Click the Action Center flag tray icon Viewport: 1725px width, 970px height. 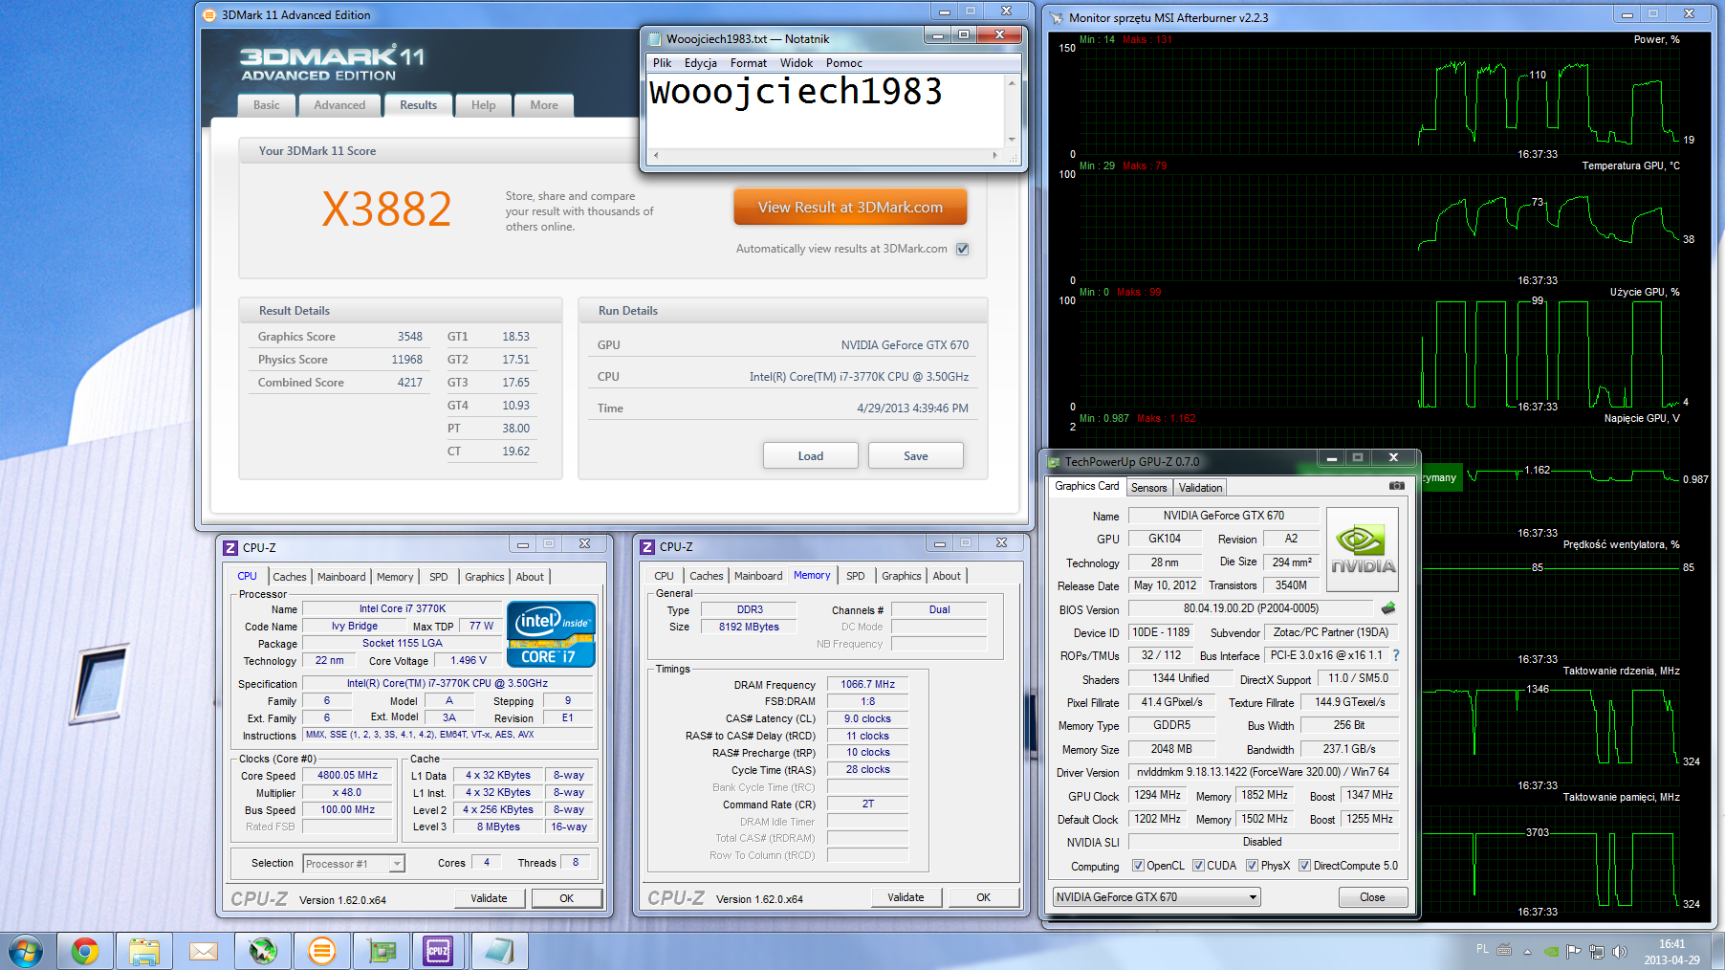click(1573, 951)
